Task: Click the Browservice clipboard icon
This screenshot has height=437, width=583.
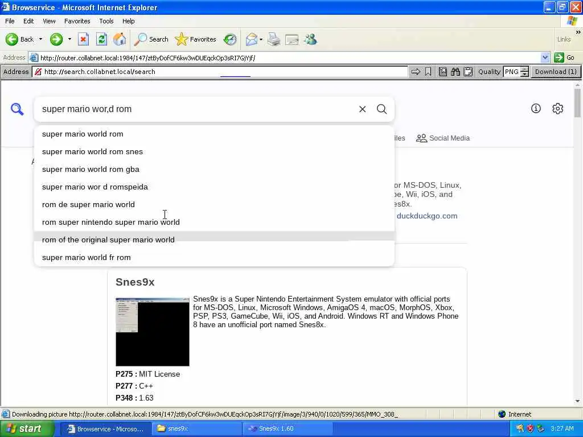Action: [468, 72]
